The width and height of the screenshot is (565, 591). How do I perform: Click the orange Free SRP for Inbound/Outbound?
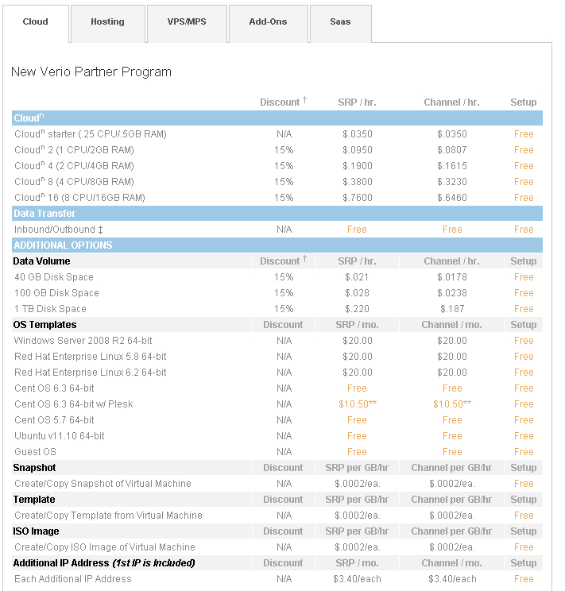357,229
